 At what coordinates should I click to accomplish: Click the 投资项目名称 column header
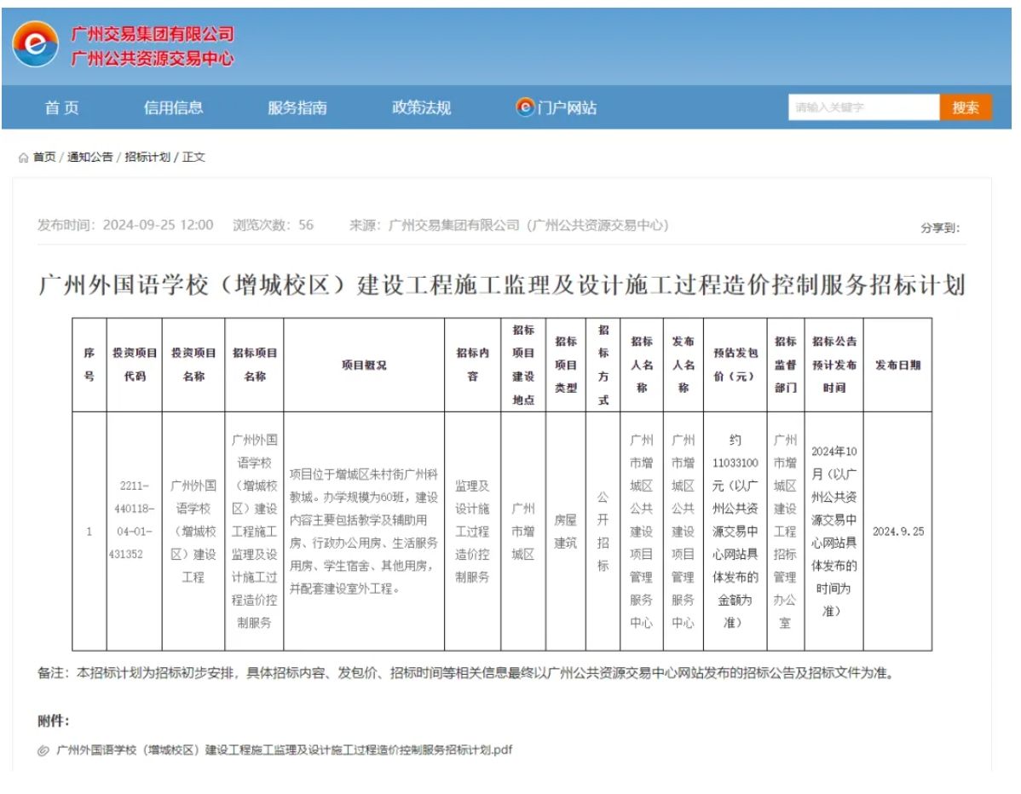[x=193, y=365]
